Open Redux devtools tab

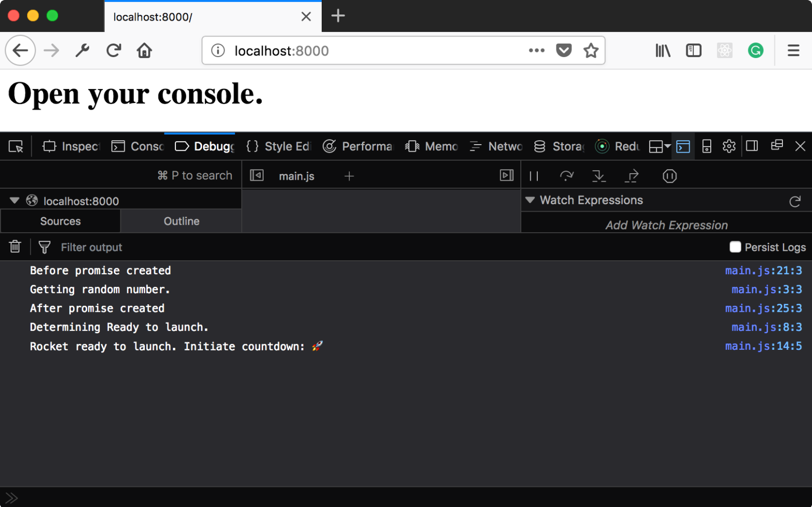tap(617, 147)
